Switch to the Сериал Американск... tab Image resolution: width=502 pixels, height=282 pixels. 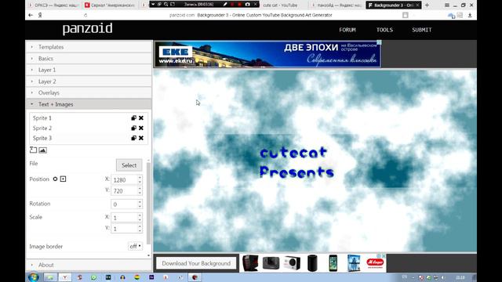110,5
